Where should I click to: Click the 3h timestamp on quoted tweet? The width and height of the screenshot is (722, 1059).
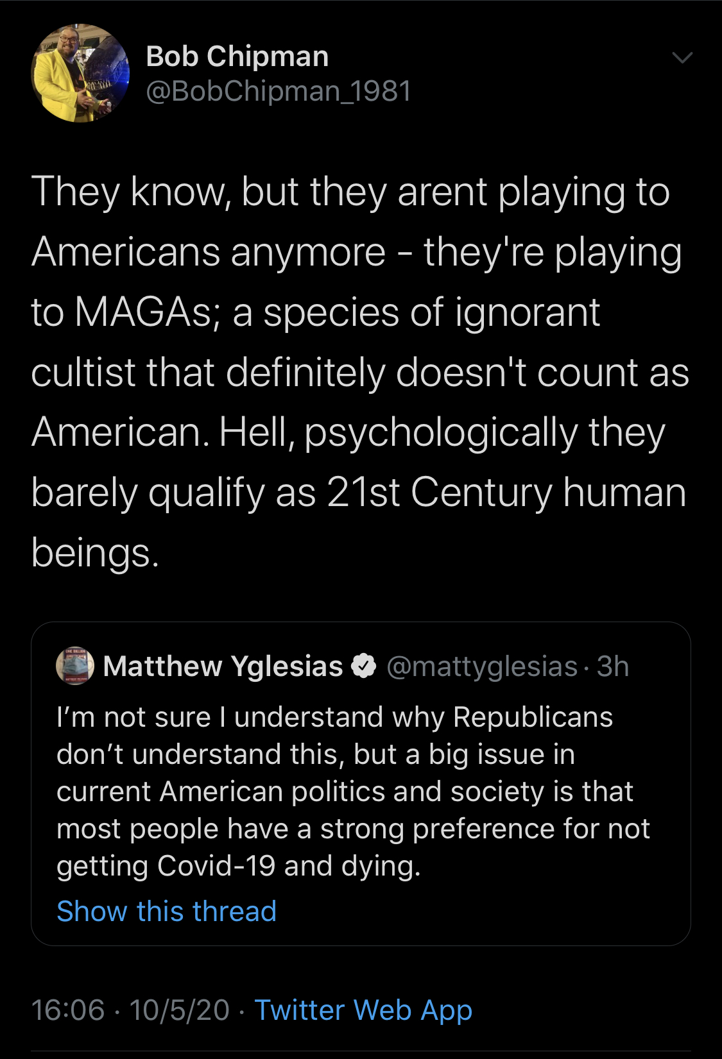point(613,666)
